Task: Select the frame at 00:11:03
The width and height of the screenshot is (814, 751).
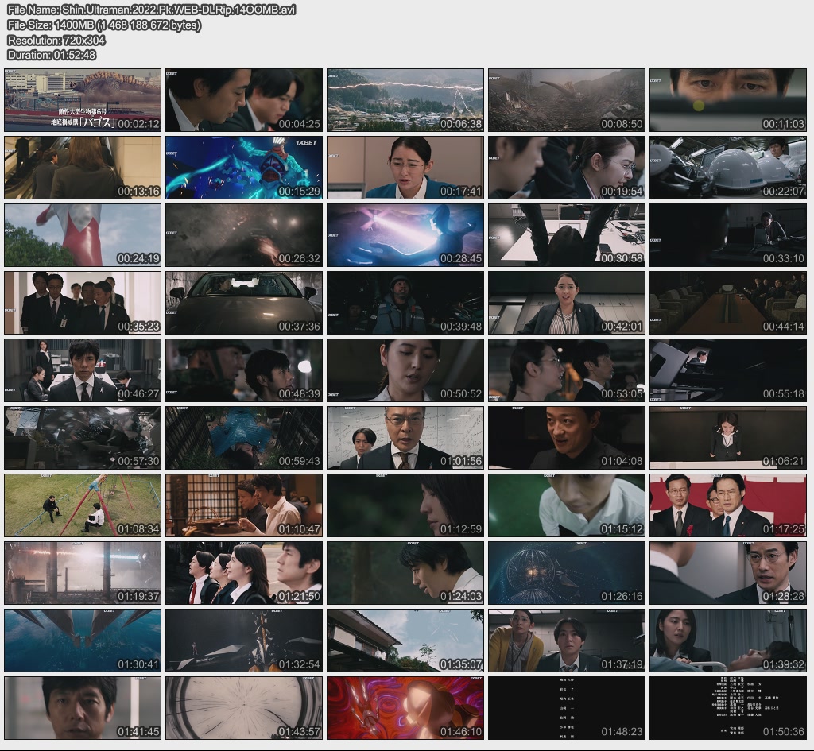Action: click(727, 100)
